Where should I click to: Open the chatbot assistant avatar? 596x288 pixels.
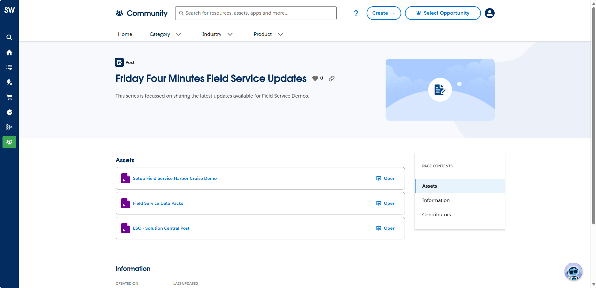573,272
